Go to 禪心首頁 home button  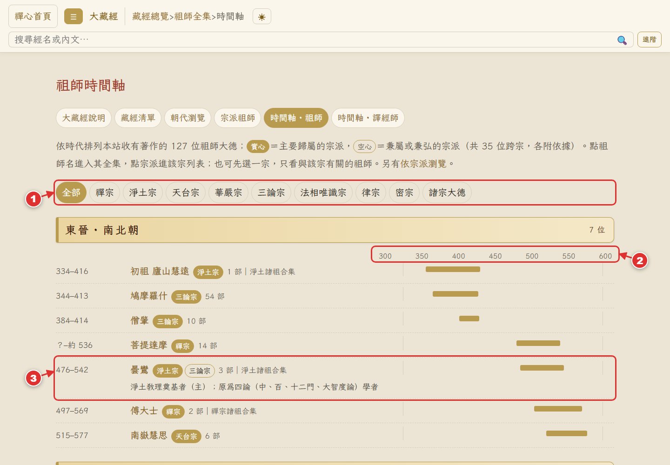coord(33,16)
